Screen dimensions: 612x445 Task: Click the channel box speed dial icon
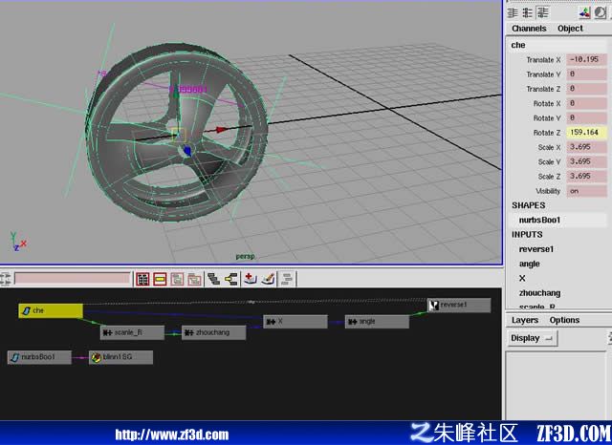click(600, 12)
